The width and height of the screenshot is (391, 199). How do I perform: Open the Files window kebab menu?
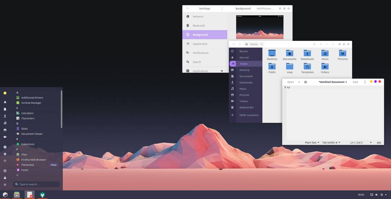[x=333, y=44]
